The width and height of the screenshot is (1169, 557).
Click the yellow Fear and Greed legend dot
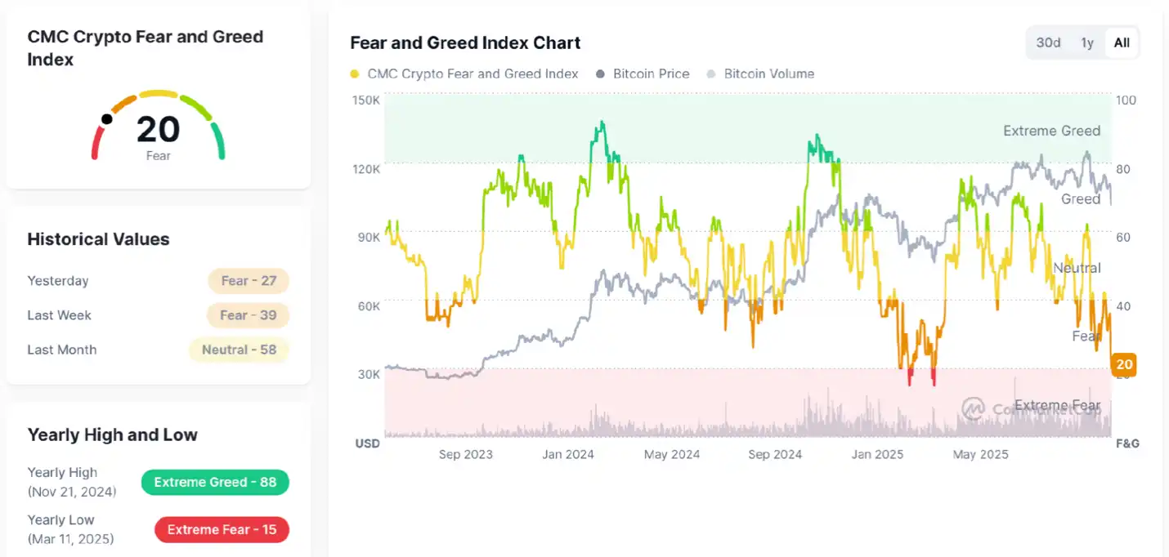[x=355, y=74]
